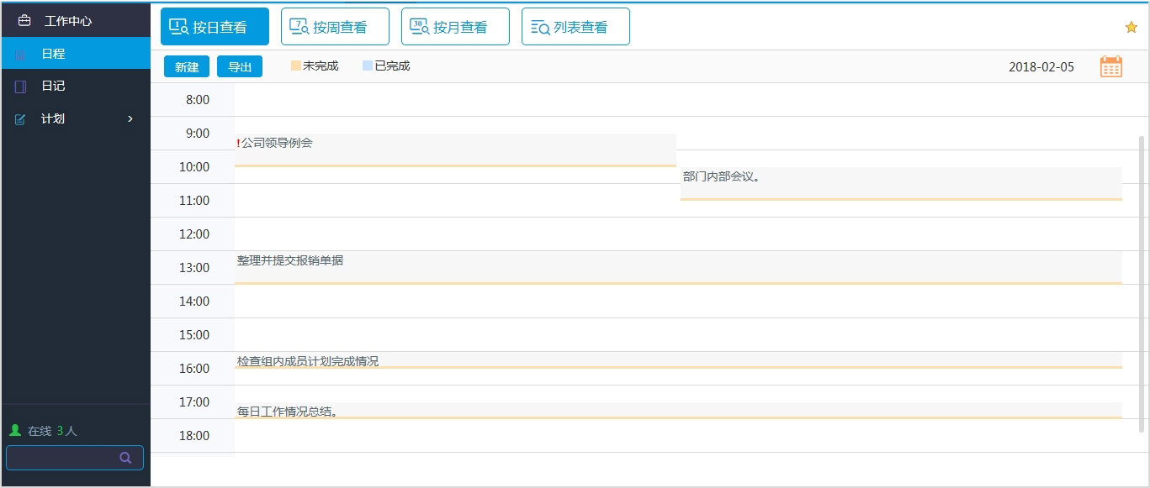This screenshot has width=1150, height=488.
Task: Click the 导出 button
Action: click(240, 66)
